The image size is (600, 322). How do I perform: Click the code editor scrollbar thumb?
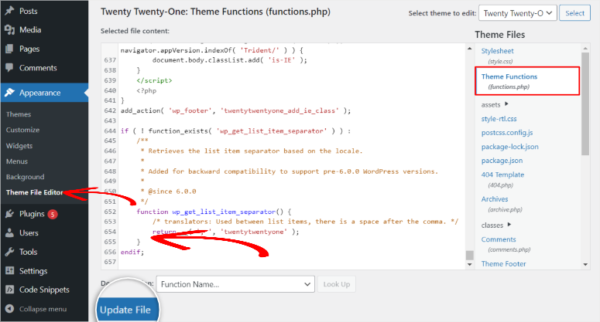[x=469, y=255]
